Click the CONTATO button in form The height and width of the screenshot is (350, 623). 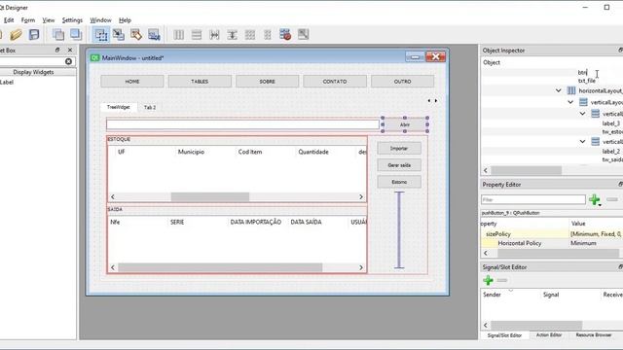pos(335,82)
